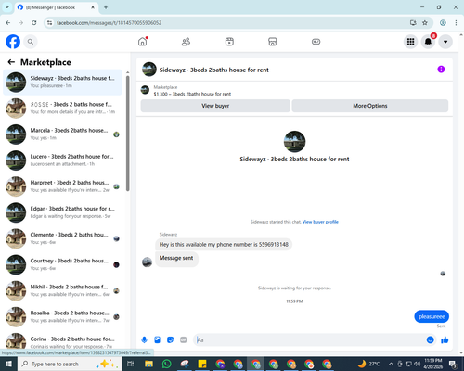The image size is (464, 371).
Task: Select the Messenger | Facebook browser tab
Action: pos(56,7)
